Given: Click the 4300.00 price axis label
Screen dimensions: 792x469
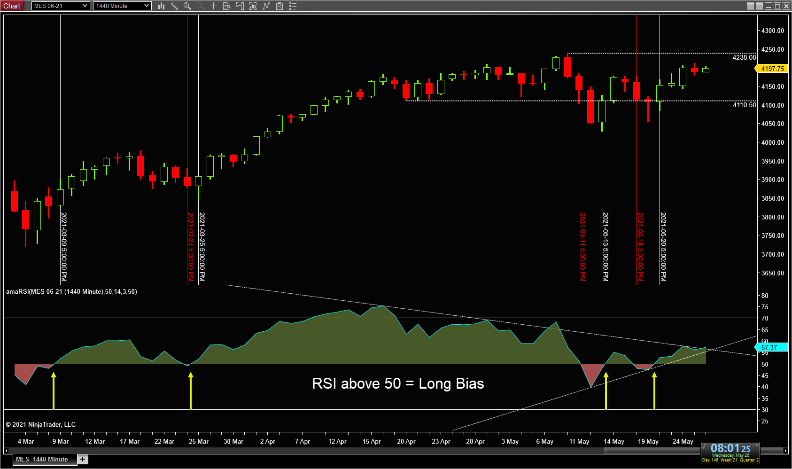Looking at the screenshot, I should (x=773, y=31).
